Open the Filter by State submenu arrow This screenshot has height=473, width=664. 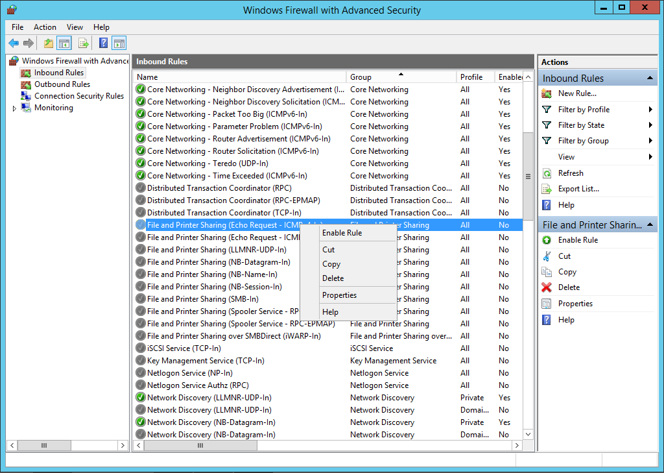650,125
